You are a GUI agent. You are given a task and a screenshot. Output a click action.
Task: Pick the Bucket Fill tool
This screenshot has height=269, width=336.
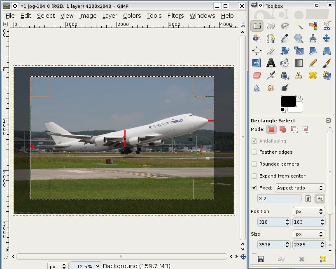tap(285, 63)
